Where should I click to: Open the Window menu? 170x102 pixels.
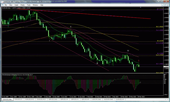pyautogui.click(x=35, y=5)
